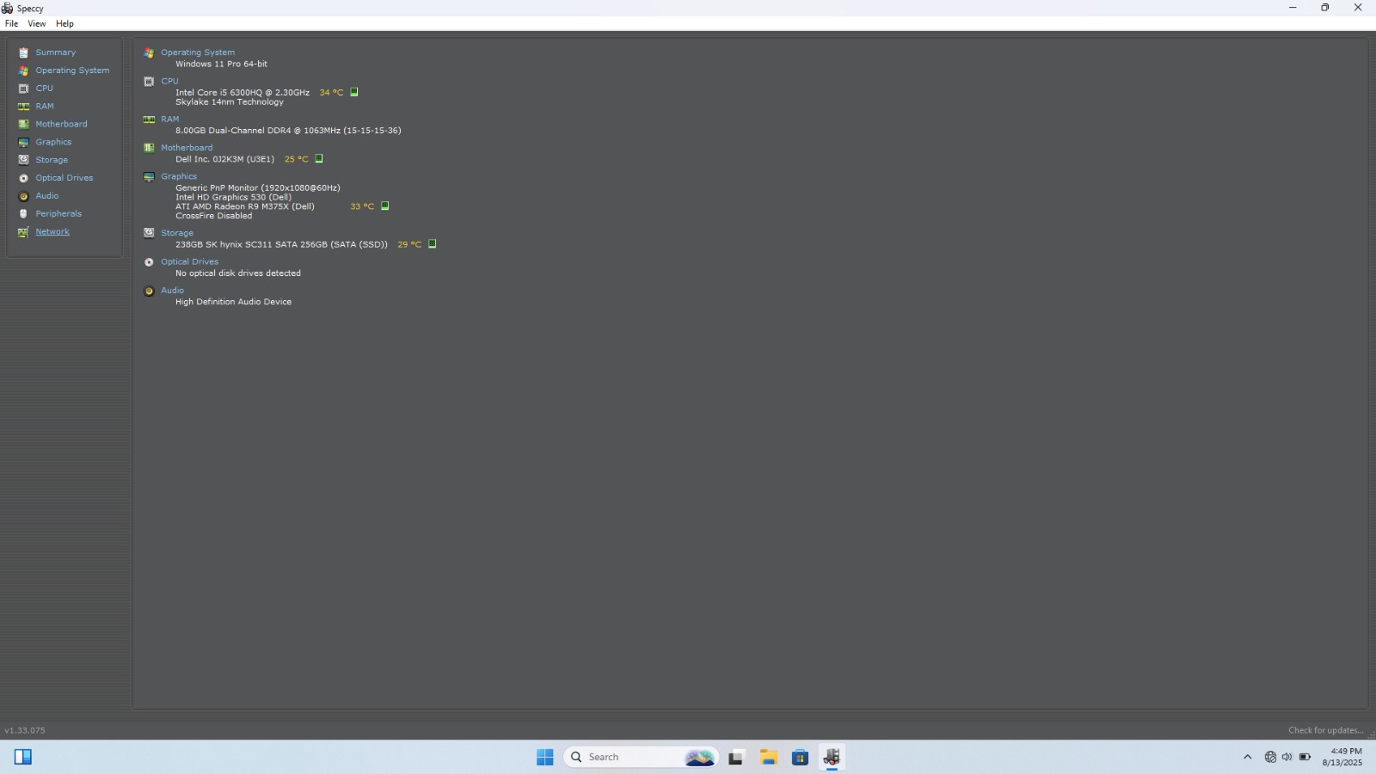Screen dimensions: 1376x774
Task: Click the disc icon beside the Optical Drives heading
Action: click(149, 262)
